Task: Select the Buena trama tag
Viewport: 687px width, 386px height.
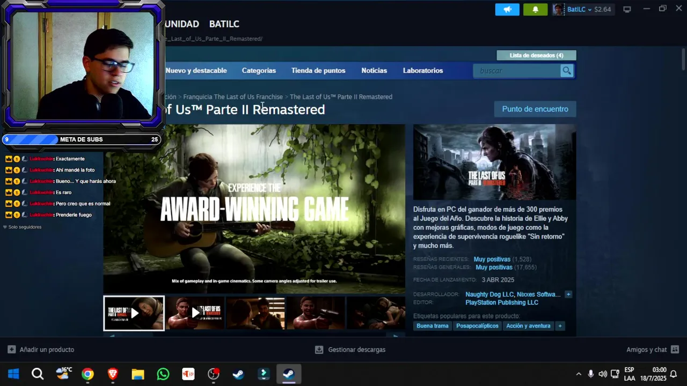Action: coord(433,326)
